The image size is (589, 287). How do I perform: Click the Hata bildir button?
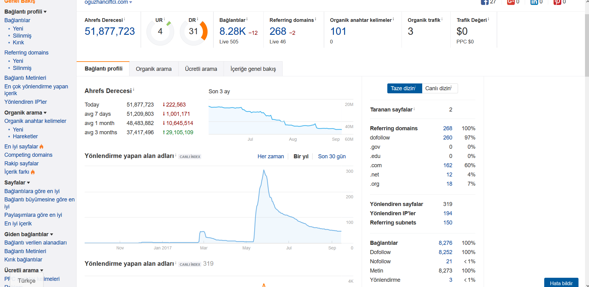coord(561,283)
